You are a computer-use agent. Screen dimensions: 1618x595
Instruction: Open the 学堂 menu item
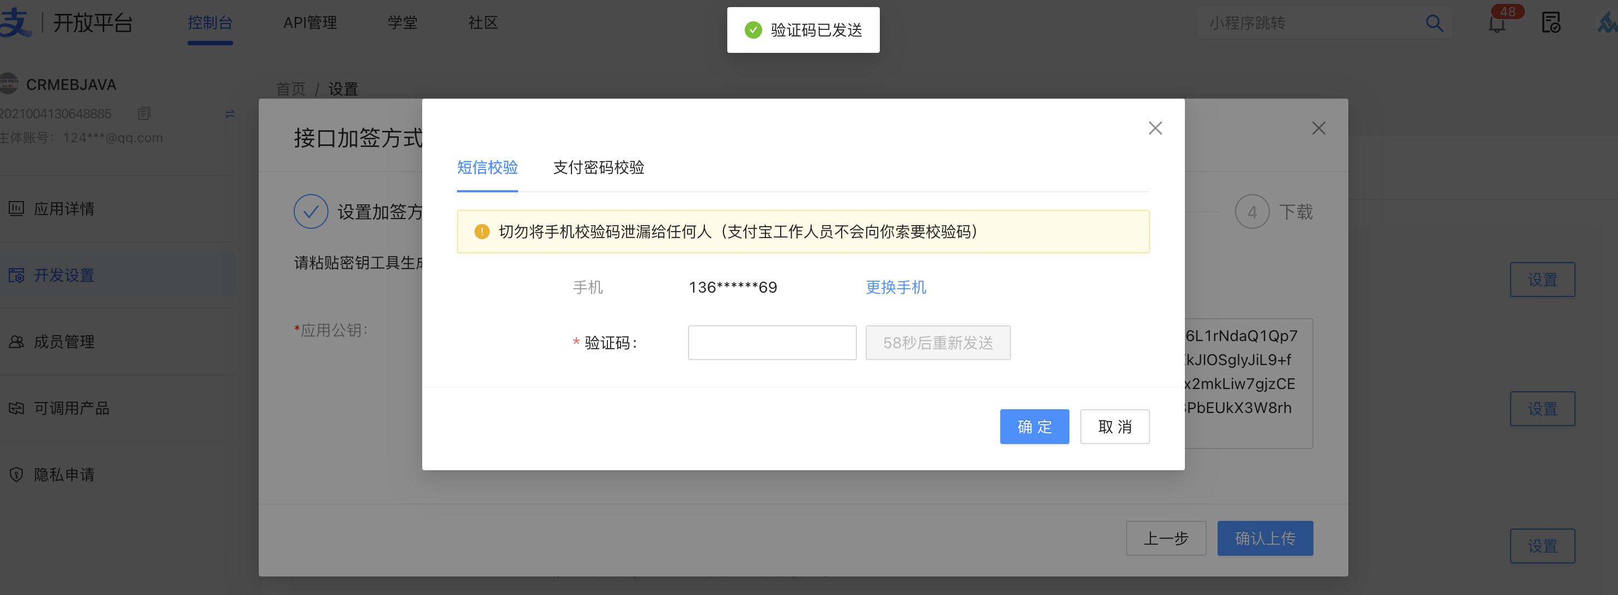(x=402, y=23)
